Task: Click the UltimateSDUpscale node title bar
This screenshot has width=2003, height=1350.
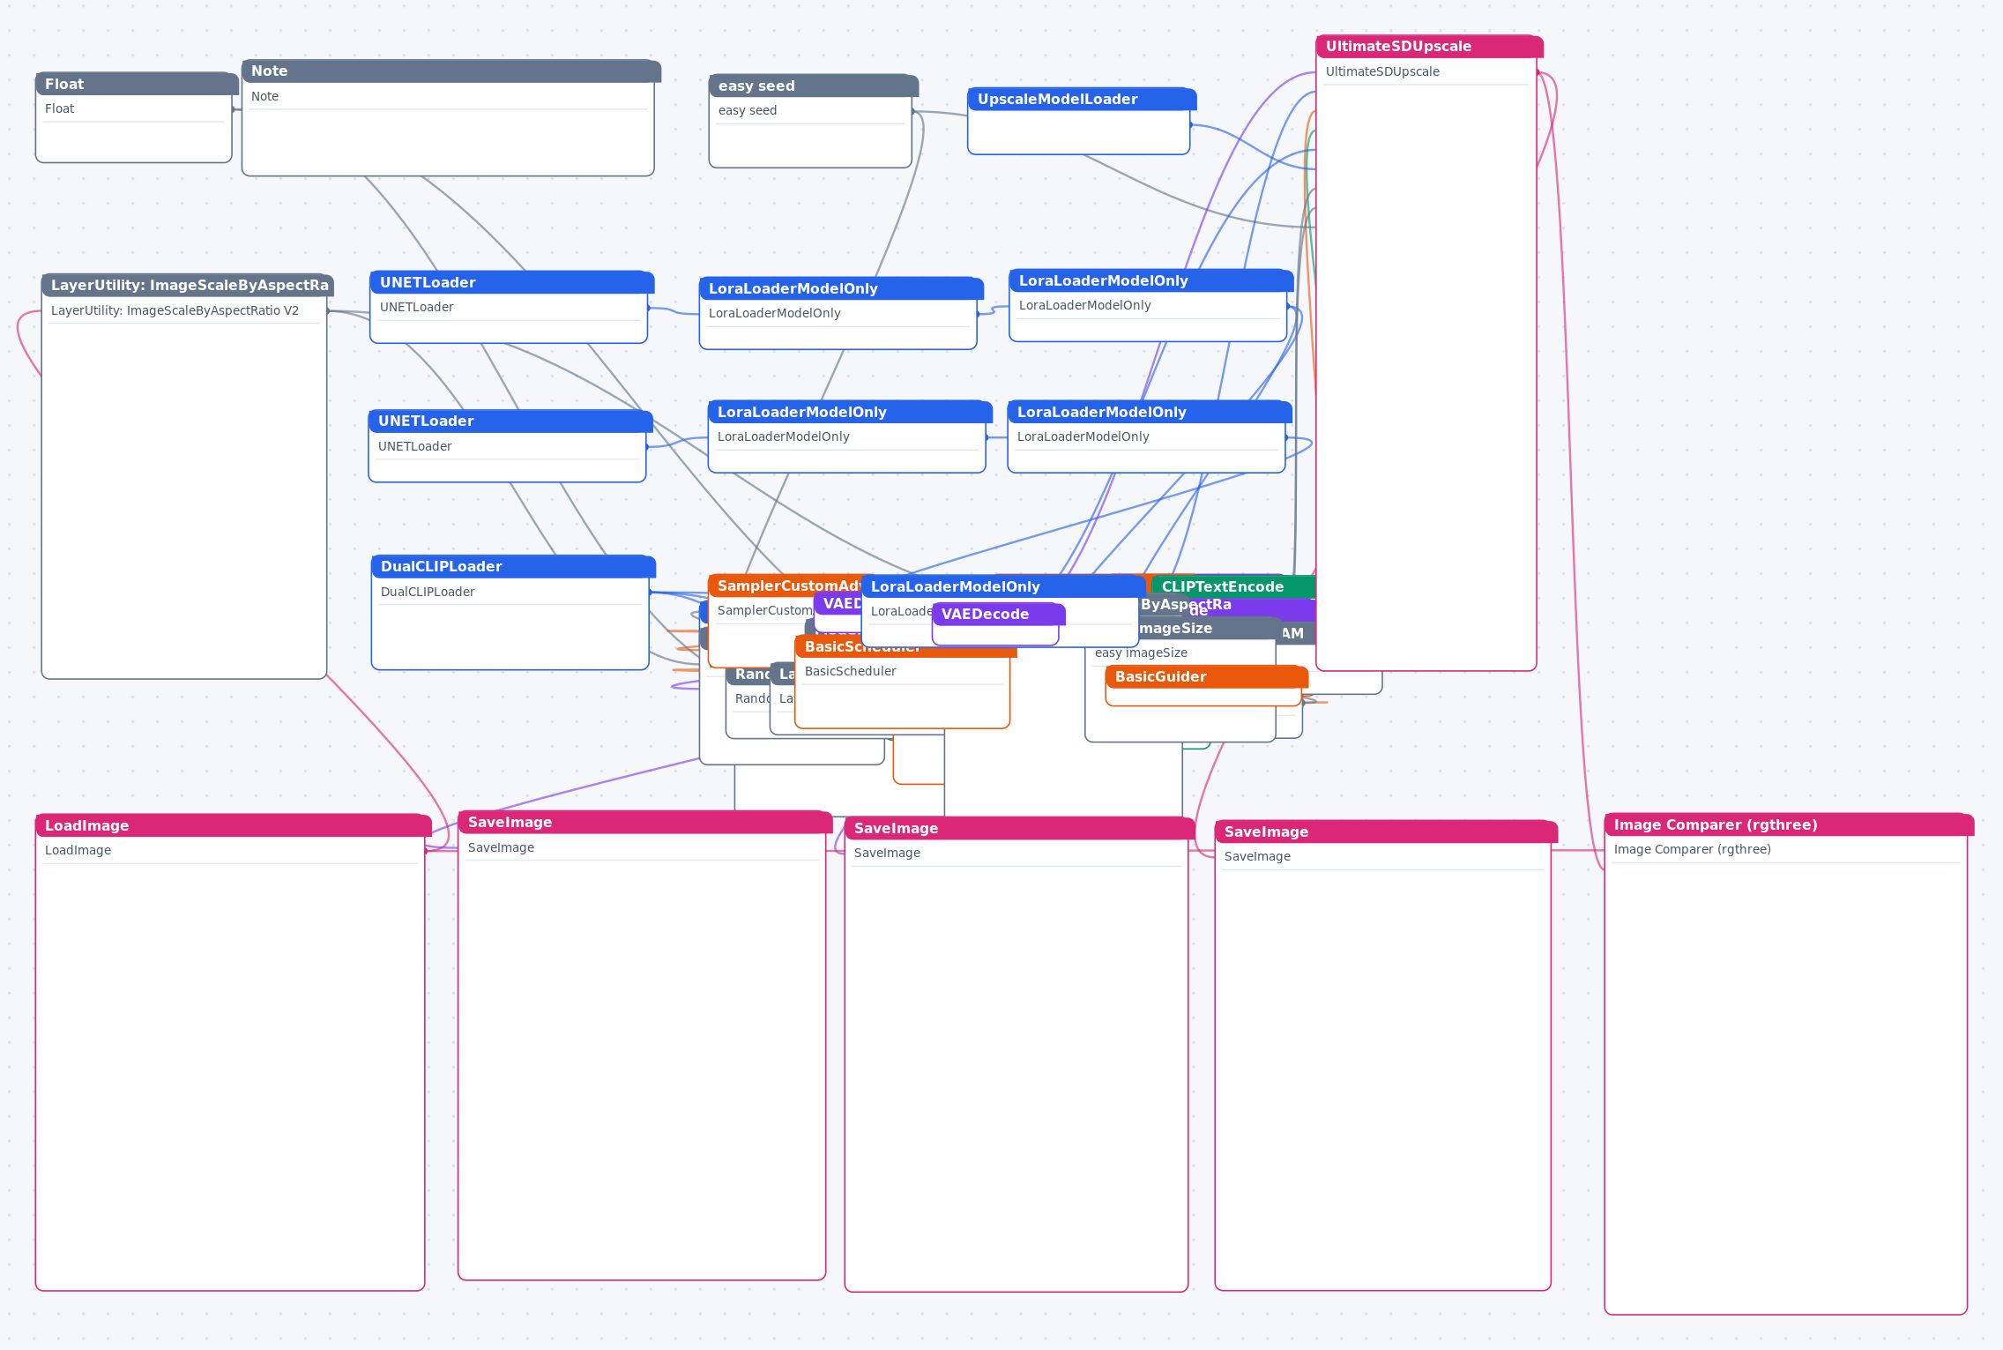Action: 1430,46
